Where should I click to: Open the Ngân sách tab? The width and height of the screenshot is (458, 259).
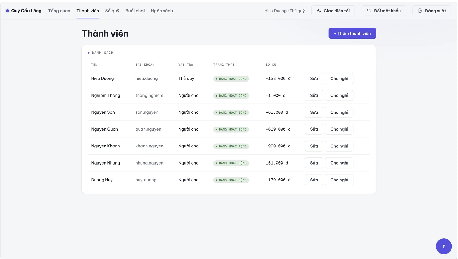[162, 11]
